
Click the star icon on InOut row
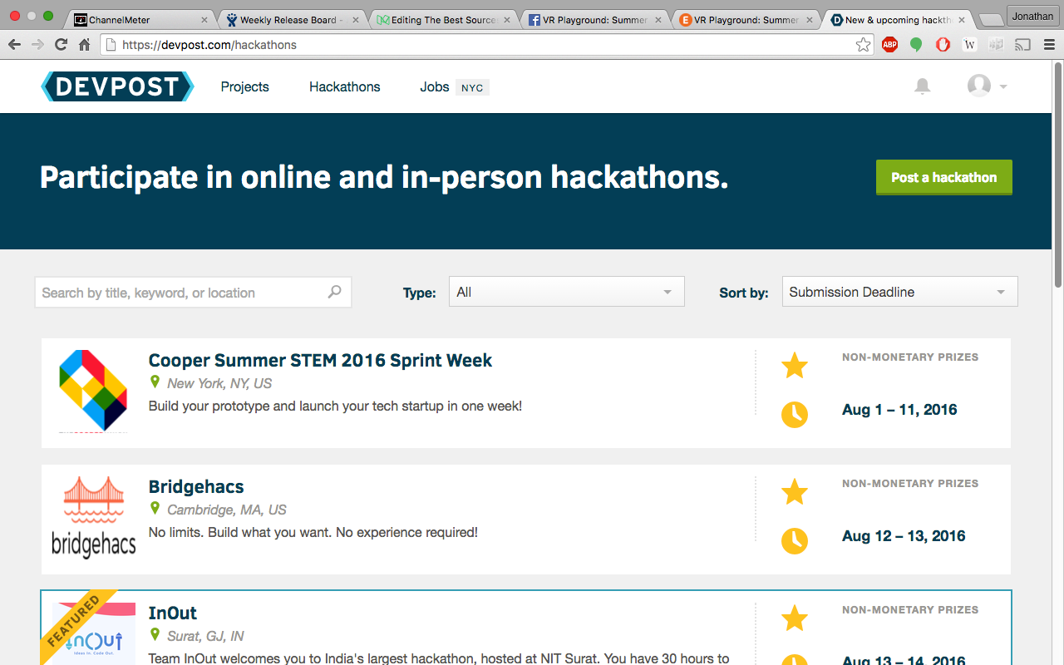(795, 618)
